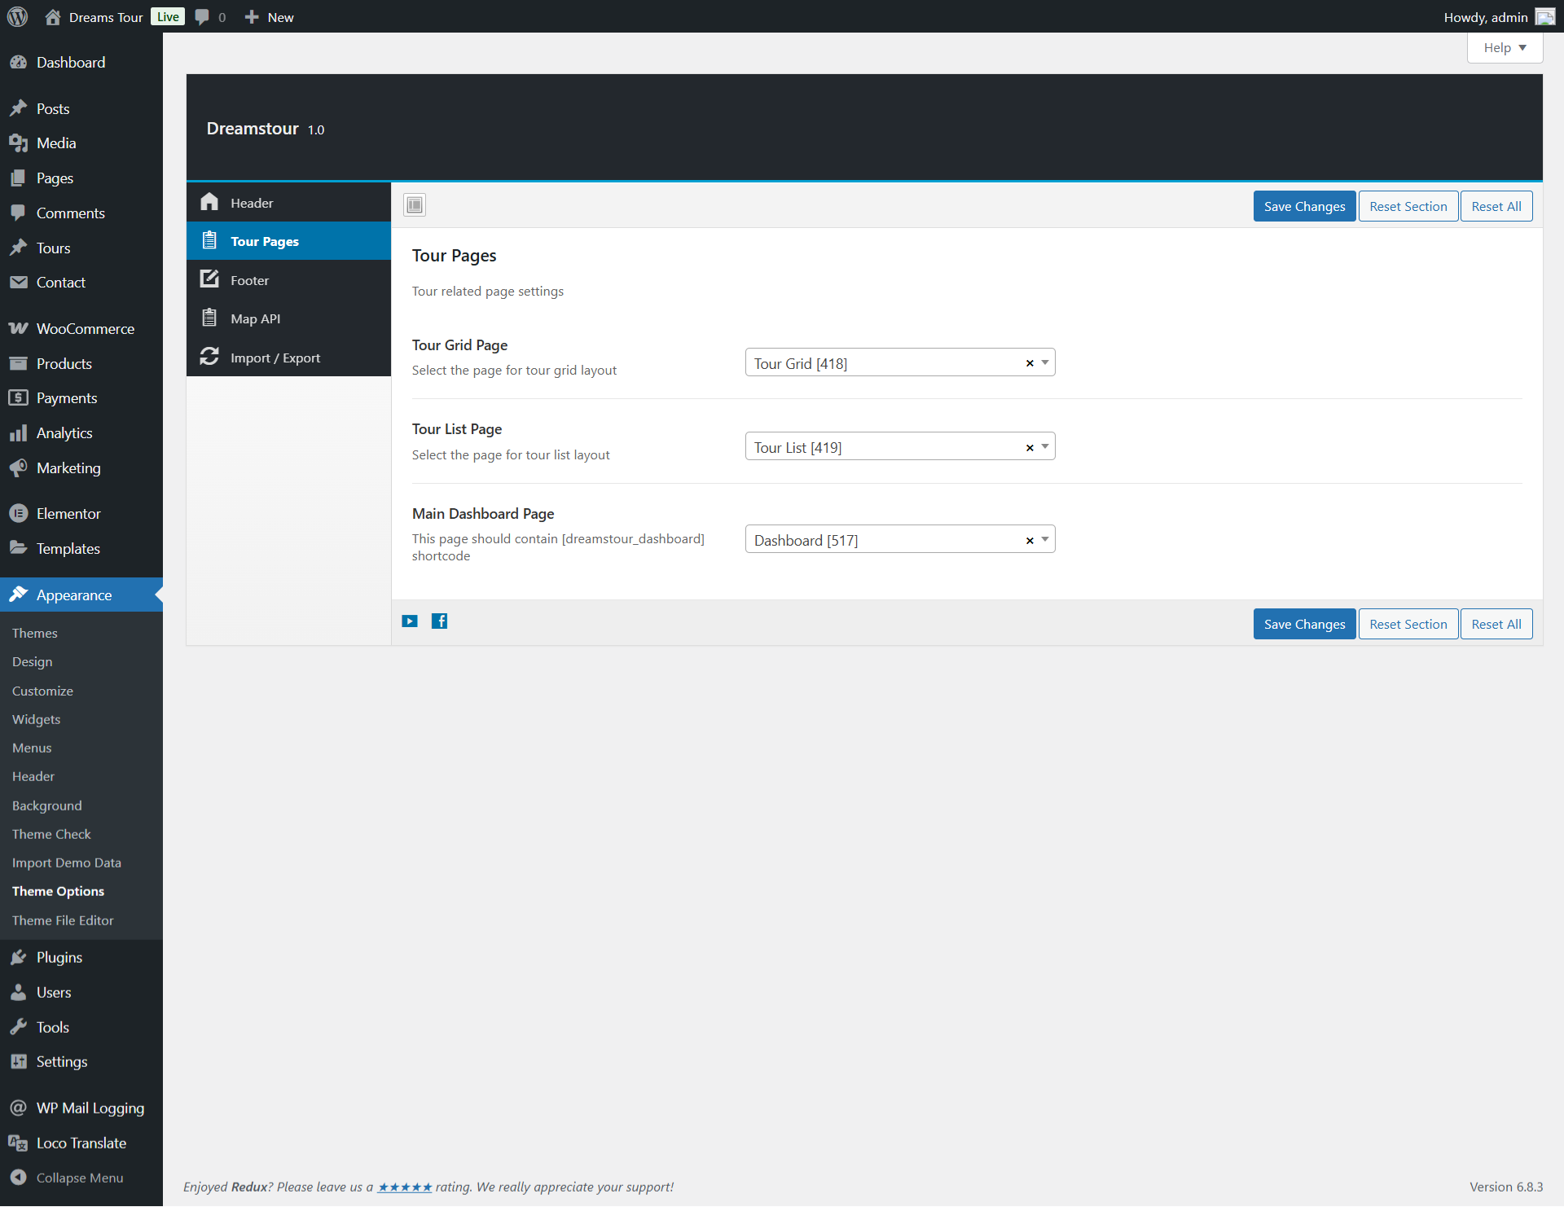Click the Collapse Menu arrow icon
This screenshot has height=1207, width=1564.
click(x=18, y=1177)
